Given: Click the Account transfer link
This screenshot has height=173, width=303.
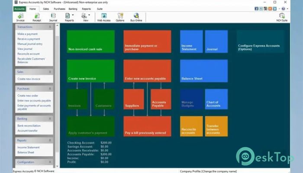Looking at the screenshot, I should 27,131.
